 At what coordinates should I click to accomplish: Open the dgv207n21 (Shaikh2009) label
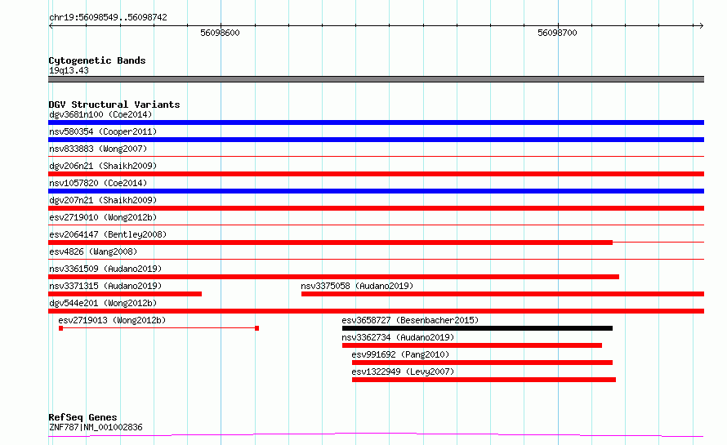[103, 200]
